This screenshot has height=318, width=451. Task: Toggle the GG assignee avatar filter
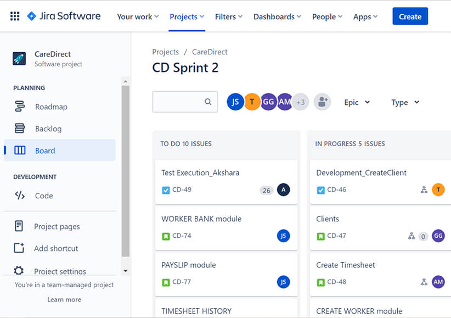pyautogui.click(x=268, y=102)
